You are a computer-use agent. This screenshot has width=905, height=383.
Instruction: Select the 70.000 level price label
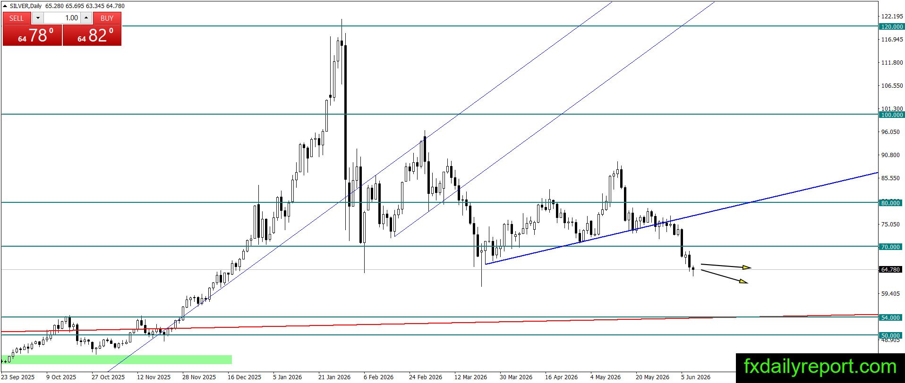coord(891,247)
